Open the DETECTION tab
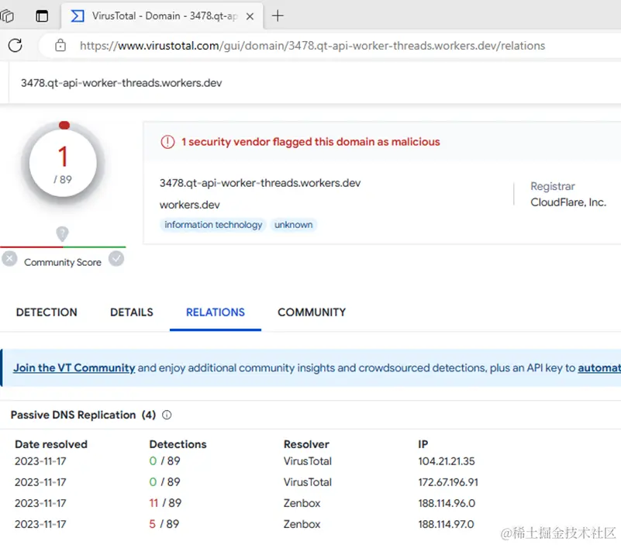The height and width of the screenshot is (545, 621). [x=47, y=312]
